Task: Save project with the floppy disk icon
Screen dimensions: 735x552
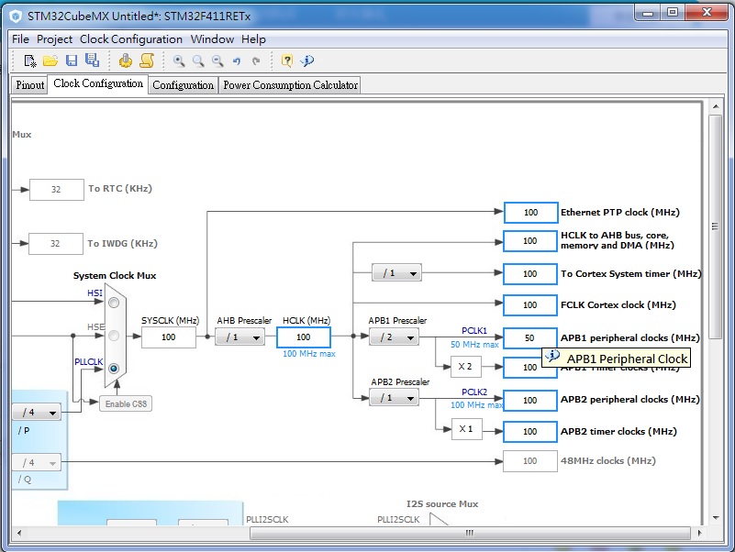Action: 72,61
